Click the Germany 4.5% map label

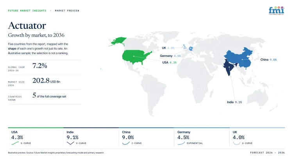[170, 56]
